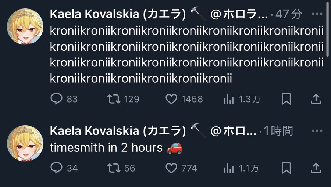
Task: Open more options for kronii tweet
Action: click(317, 14)
